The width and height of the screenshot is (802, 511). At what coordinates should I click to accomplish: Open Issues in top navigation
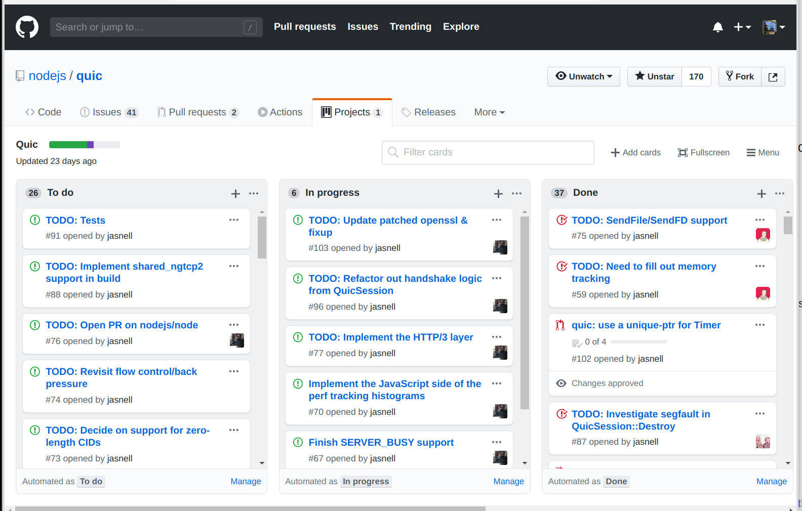point(363,27)
